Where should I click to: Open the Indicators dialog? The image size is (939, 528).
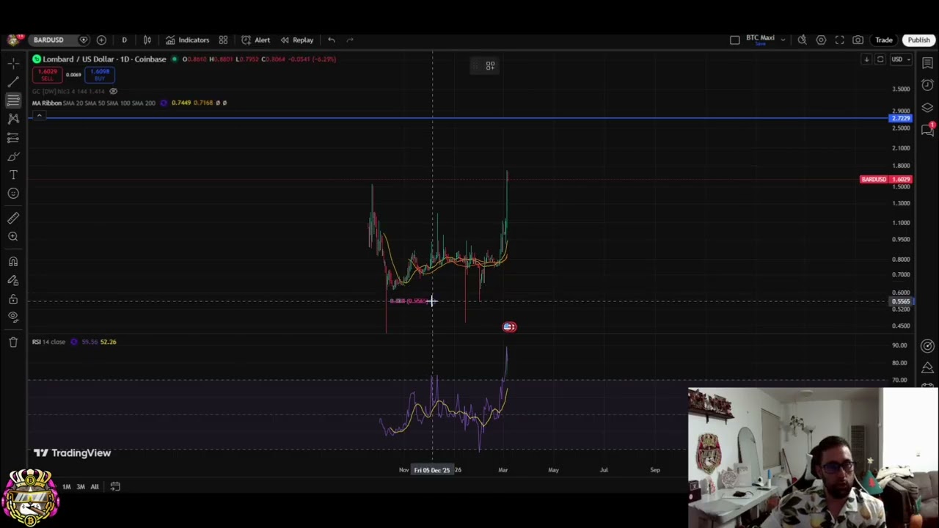[x=187, y=40]
